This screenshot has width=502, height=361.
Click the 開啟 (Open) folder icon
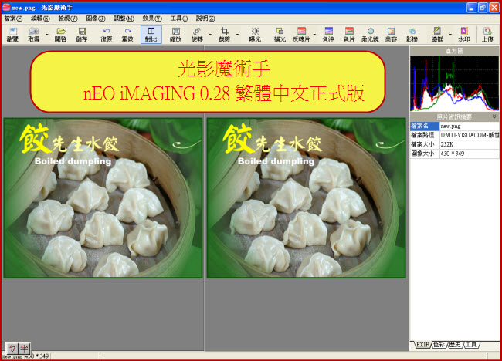point(60,34)
